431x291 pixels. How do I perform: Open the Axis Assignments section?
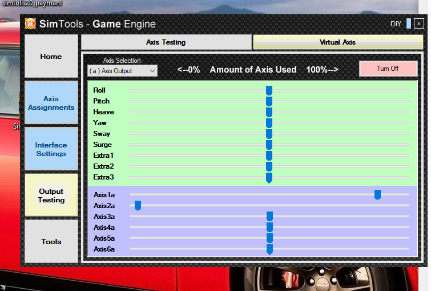tap(51, 103)
